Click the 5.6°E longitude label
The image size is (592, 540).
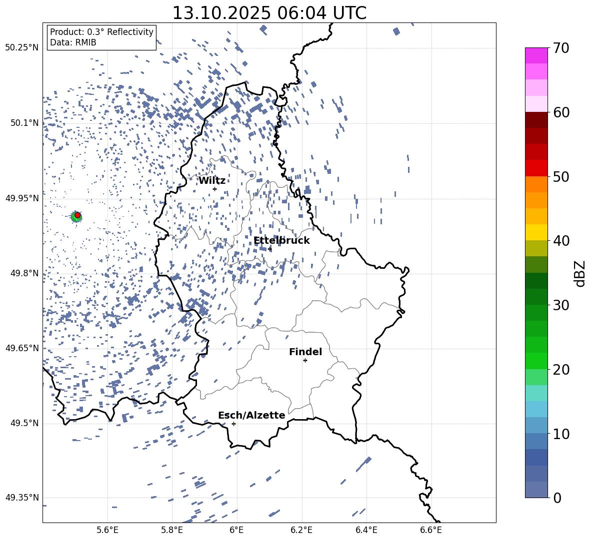(x=107, y=530)
